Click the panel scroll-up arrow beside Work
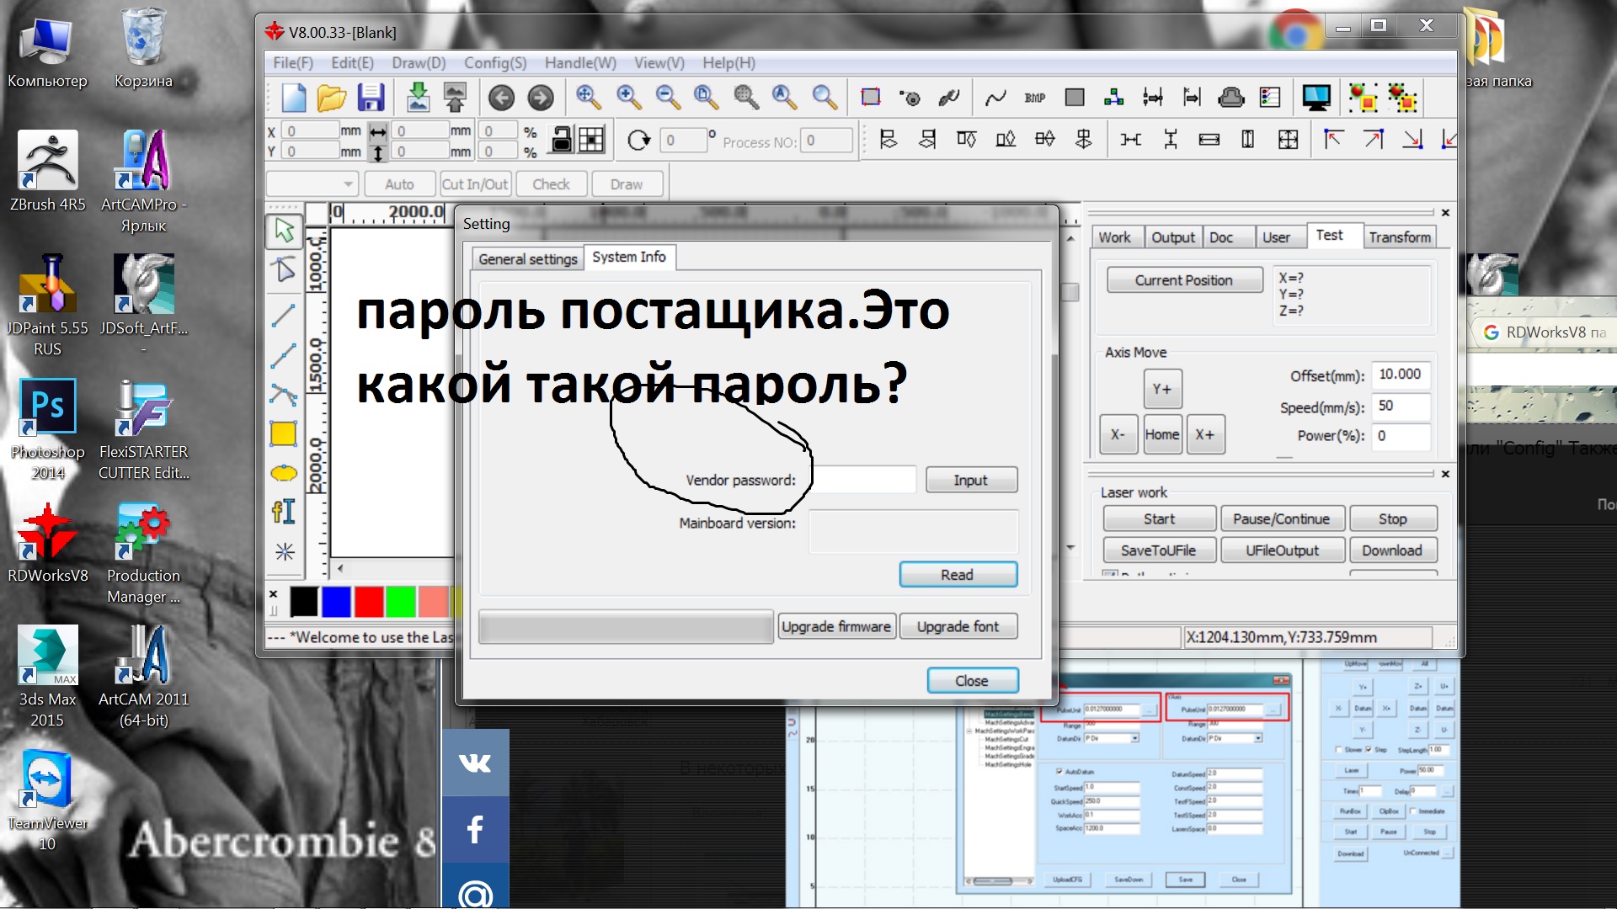The width and height of the screenshot is (1617, 909). point(1070,239)
